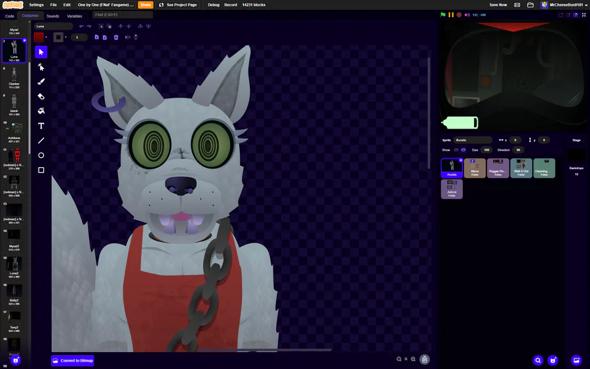Image resolution: width=590 pixels, height=369 pixels.
Task: Flip selection horizontally
Action: click(x=128, y=37)
